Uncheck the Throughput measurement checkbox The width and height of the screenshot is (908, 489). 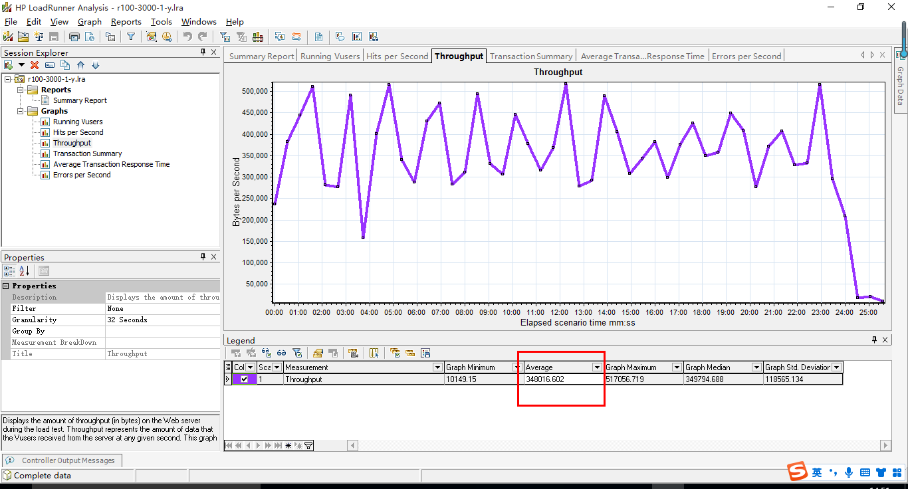click(x=244, y=379)
